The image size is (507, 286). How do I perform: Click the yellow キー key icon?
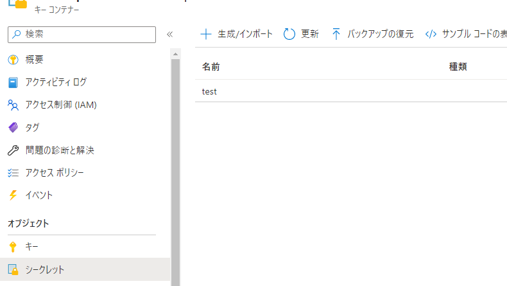pyautogui.click(x=13, y=247)
